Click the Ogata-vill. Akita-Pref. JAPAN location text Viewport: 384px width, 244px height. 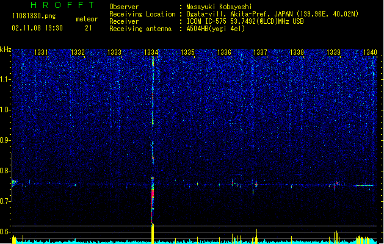point(272,14)
